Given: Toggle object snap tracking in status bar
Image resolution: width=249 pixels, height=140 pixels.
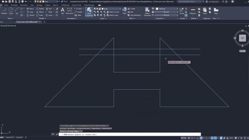Looking at the screenshot, I should click(x=212, y=138).
